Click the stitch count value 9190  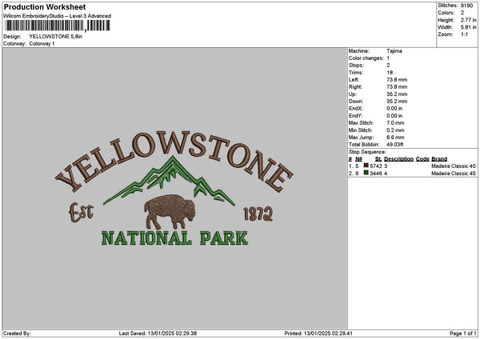click(466, 6)
